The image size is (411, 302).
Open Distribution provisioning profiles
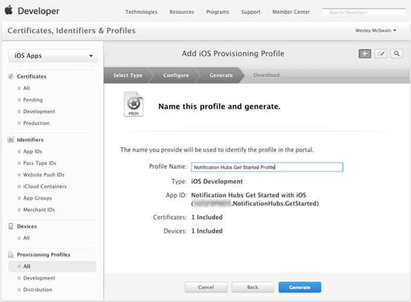point(38,290)
